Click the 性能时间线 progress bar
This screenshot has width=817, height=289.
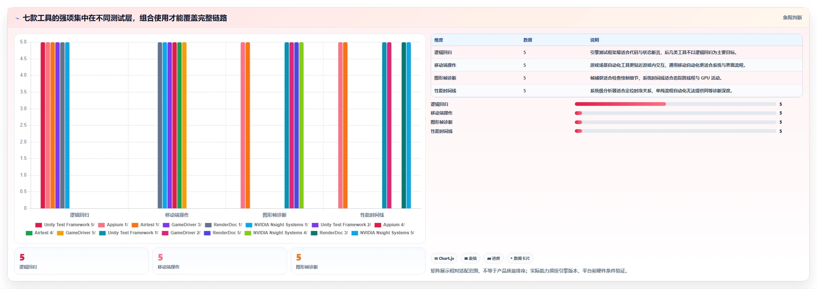click(x=675, y=131)
